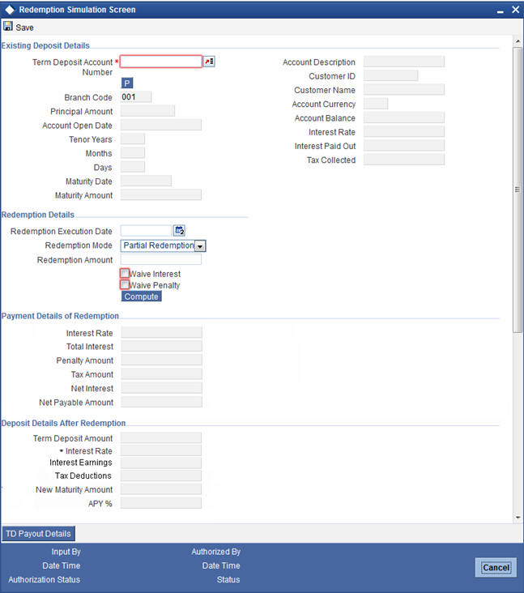
Task: Click the Days field
Action: (x=133, y=167)
